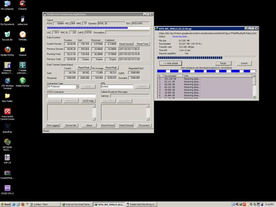
Task: Reset Peak for current speed column
Action: click(x=83, y=68)
